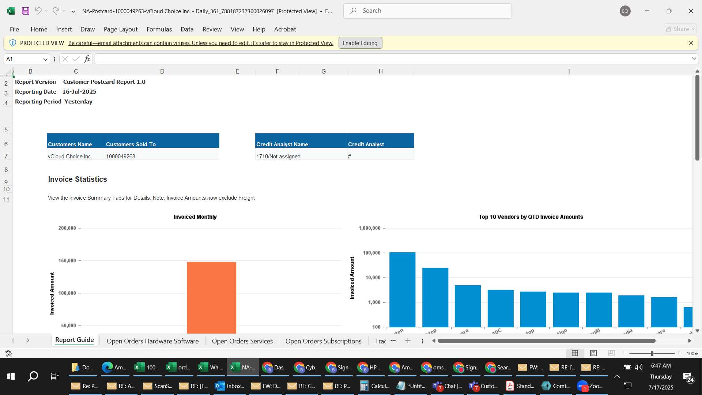The height and width of the screenshot is (395, 702).
Task: Open the File menu
Action: pyautogui.click(x=14, y=29)
